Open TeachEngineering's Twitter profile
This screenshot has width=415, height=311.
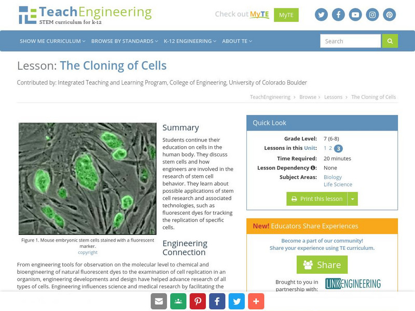(x=321, y=15)
